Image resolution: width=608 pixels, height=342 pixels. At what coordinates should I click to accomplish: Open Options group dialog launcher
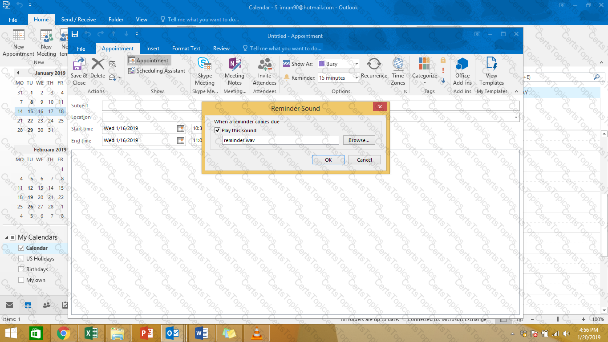405,91
